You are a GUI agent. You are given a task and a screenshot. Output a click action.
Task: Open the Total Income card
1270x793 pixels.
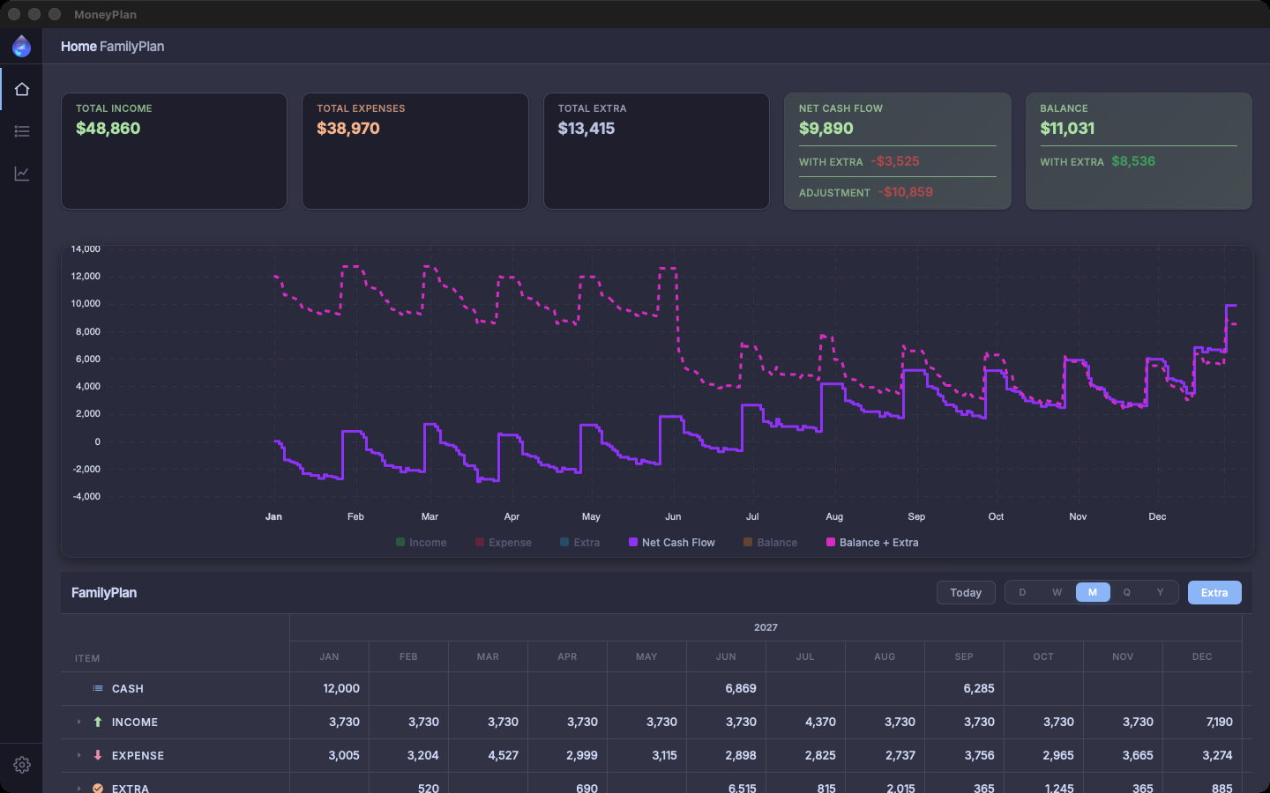click(x=174, y=152)
